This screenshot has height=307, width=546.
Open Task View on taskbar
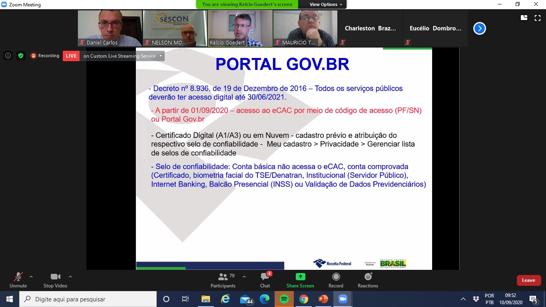pos(185,299)
